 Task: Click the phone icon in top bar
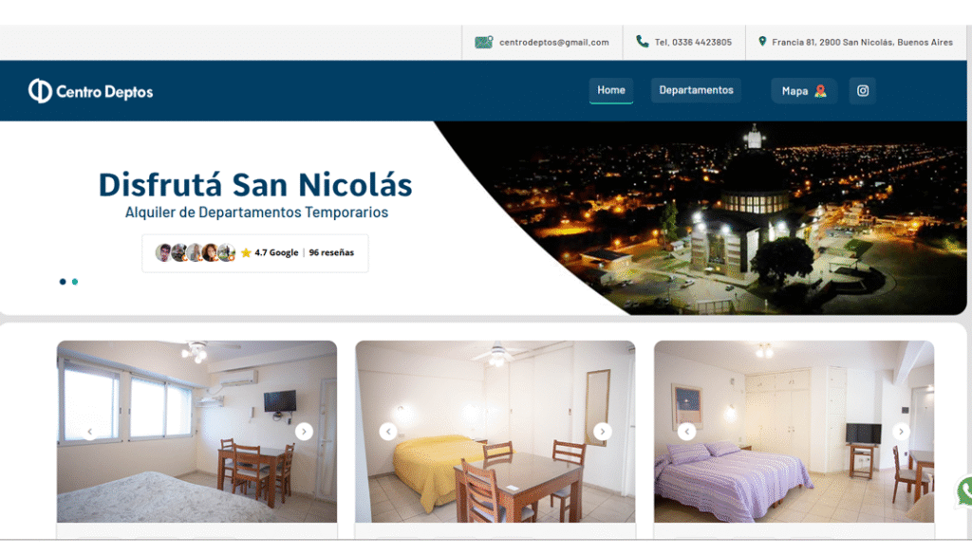coord(643,42)
